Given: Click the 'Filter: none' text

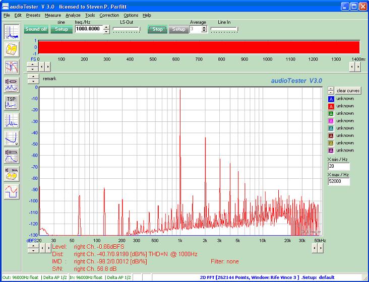Looking at the screenshot, I should coord(225,261).
